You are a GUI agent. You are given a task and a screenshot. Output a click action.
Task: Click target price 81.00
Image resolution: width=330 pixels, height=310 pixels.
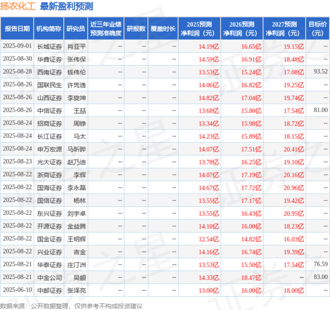click(x=320, y=110)
